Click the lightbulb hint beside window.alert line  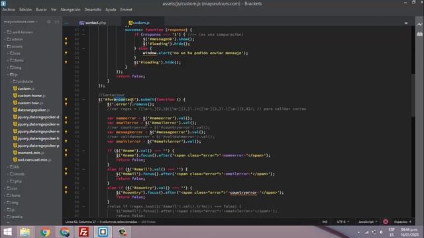tap(66, 53)
